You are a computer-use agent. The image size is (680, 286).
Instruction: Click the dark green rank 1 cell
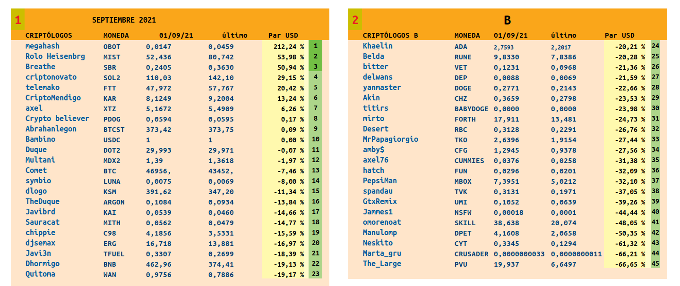(x=315, y=47)
